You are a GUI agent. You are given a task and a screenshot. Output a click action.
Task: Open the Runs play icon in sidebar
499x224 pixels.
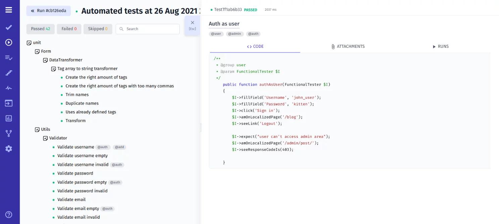point(9,42)
